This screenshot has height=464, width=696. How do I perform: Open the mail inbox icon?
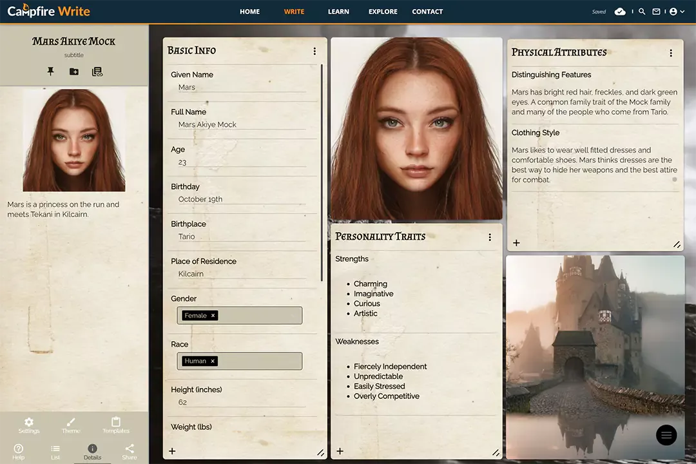tap(656, 12)
